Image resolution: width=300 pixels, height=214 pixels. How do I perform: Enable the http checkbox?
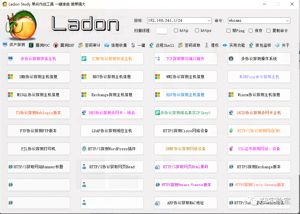coord(176,31)
